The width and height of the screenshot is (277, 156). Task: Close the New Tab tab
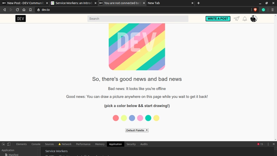(193, 3)
